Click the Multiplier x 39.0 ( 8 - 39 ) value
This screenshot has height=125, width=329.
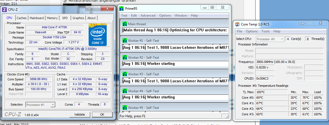(x=38, y=84)
